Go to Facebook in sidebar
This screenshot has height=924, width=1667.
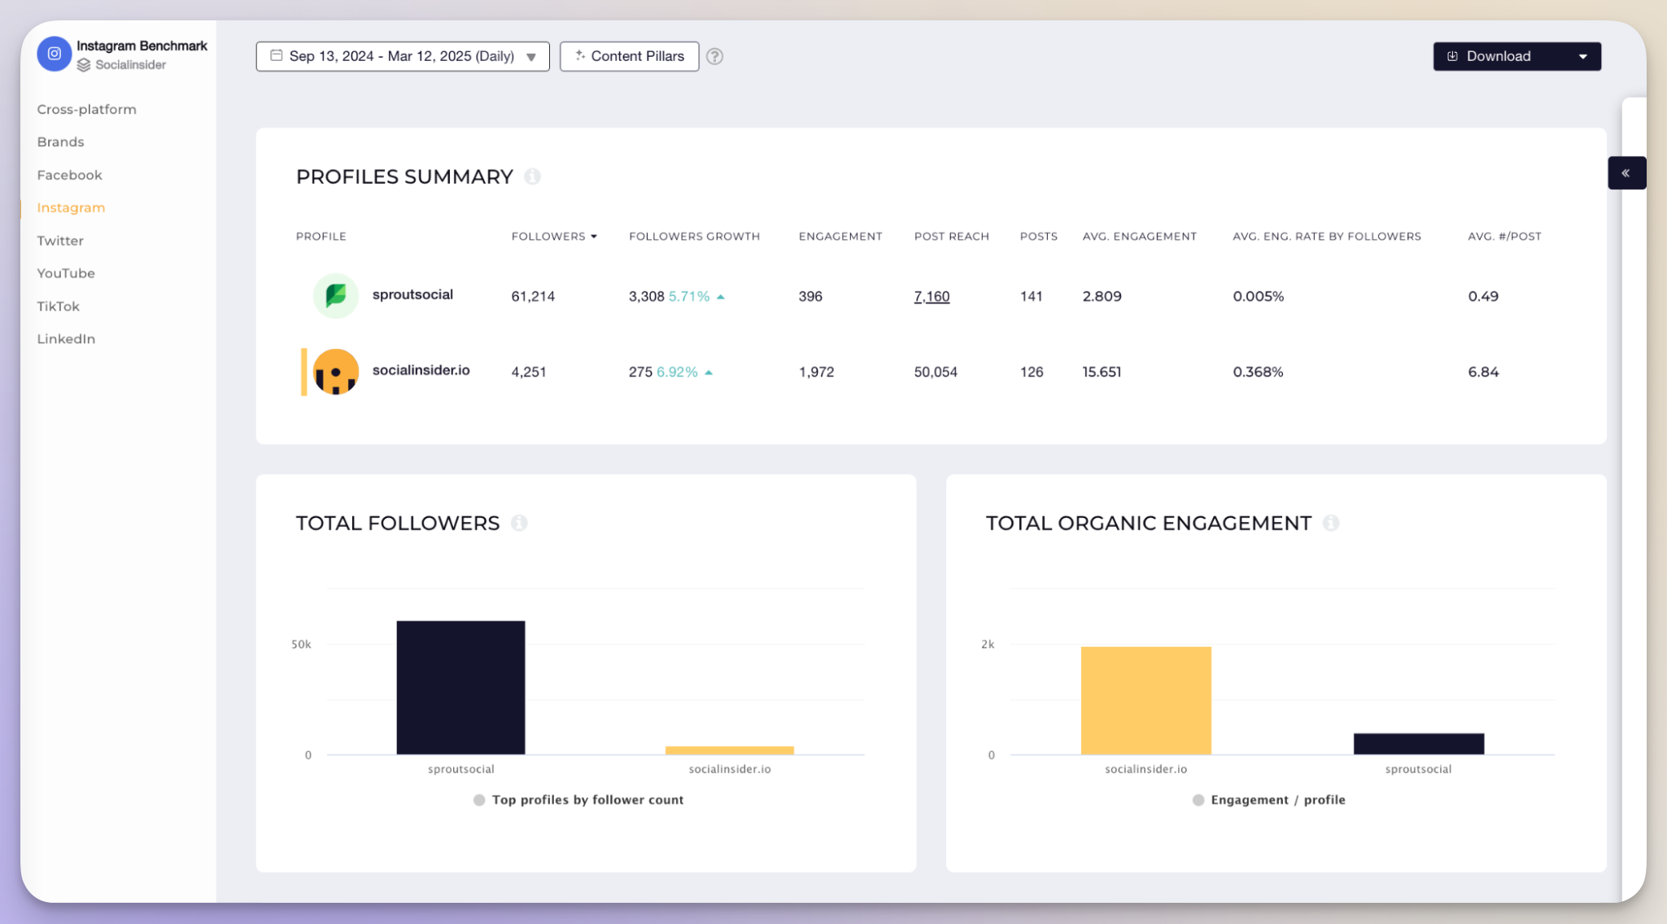click(69, 175)
